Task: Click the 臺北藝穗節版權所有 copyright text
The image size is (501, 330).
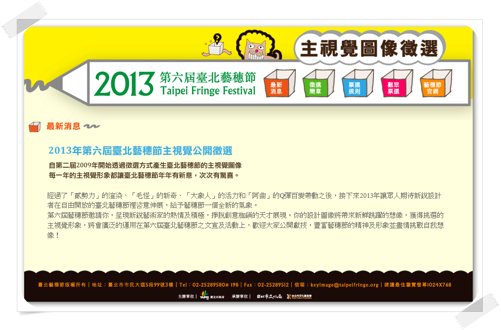Action: pos(62,284)
